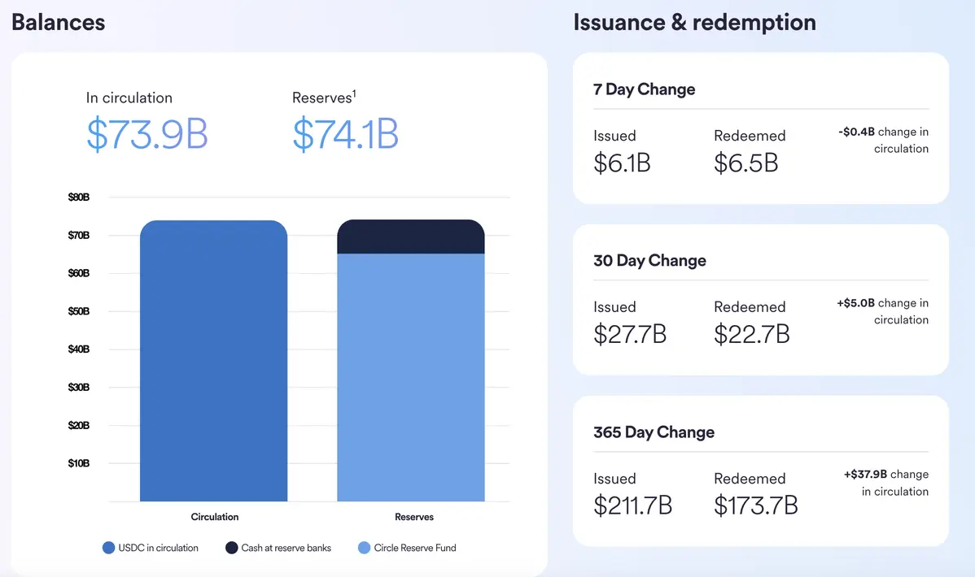This screenshot has width=975, height=577.
Task: Click the $73.9B in circulation figure
Action: [x=146, y=135]
